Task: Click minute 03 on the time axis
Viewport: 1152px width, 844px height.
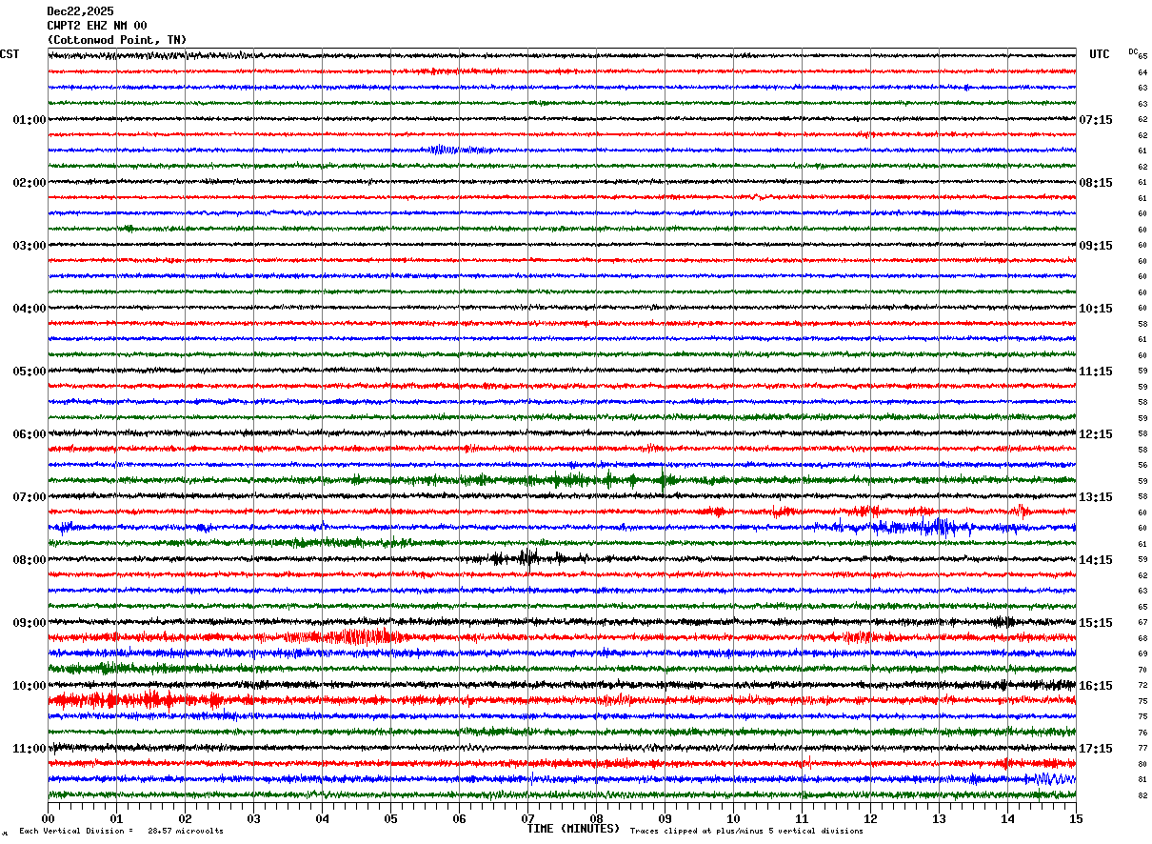Action: (253, 818)
